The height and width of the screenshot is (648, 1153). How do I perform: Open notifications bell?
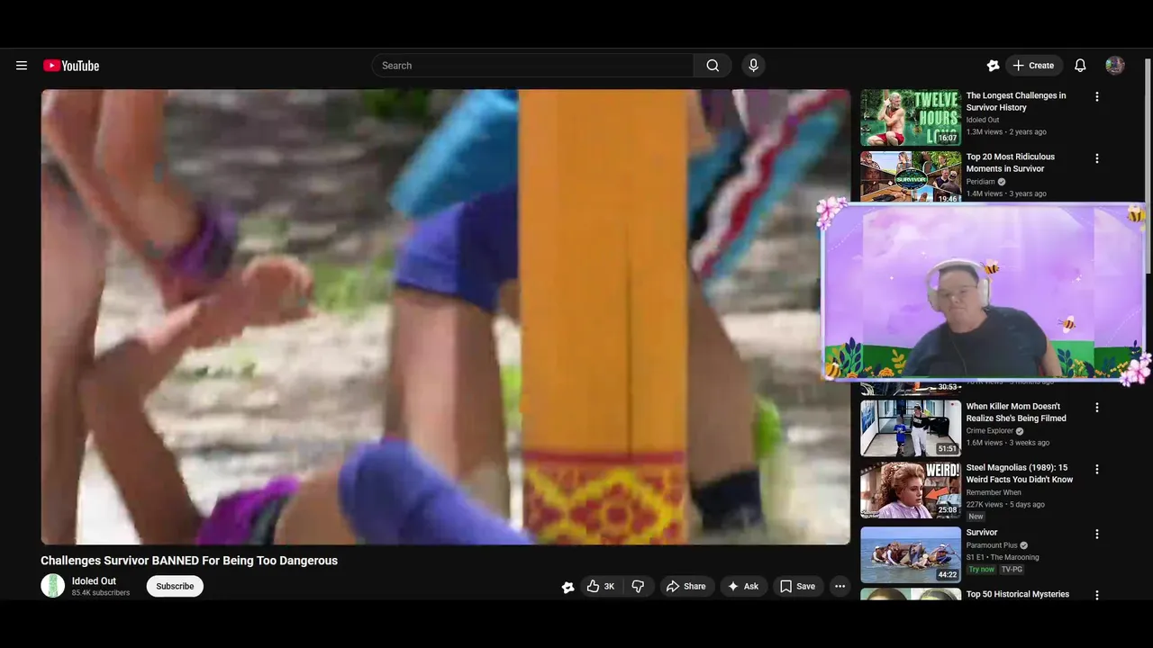pyautogui.click(x=1080, y=66)
